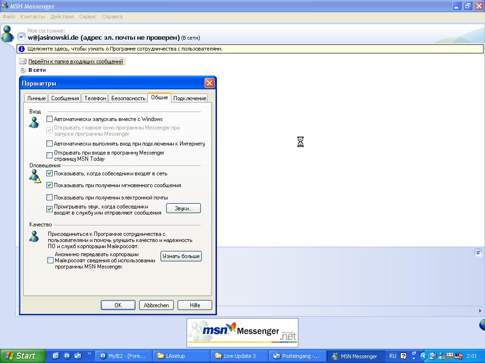
Task: Uncheck alert on instant message received
Action: 49,185
